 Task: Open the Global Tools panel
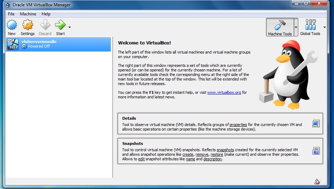coord(310,27)
